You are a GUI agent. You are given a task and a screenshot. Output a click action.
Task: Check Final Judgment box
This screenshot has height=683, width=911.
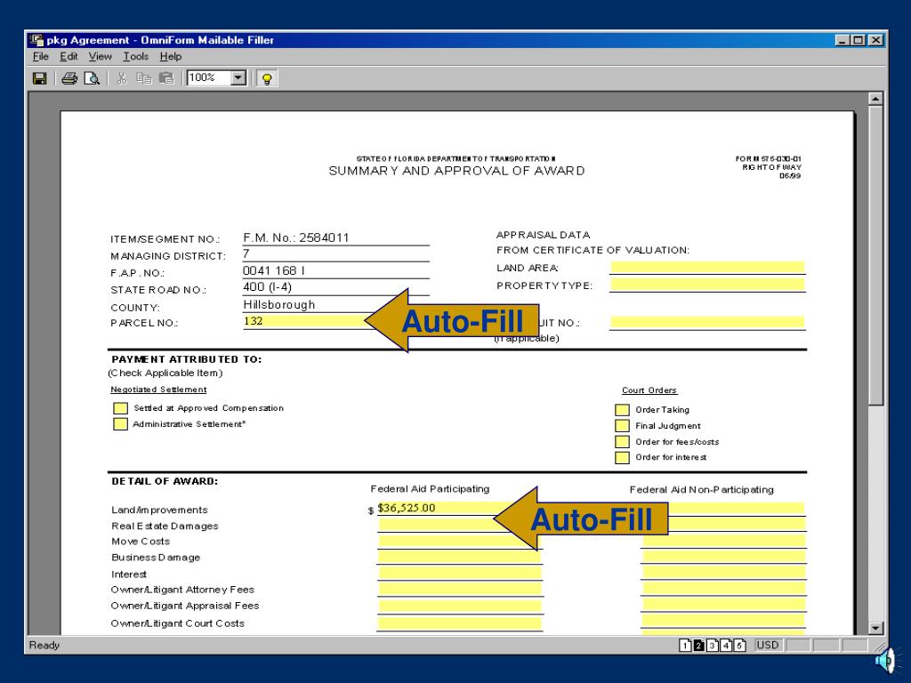coord(622,426)
